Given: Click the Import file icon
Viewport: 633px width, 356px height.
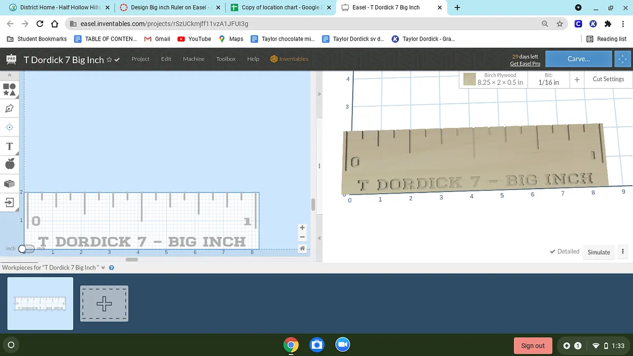Looking at the screenshot, I should pyautogui.click(x=9, y=203).
